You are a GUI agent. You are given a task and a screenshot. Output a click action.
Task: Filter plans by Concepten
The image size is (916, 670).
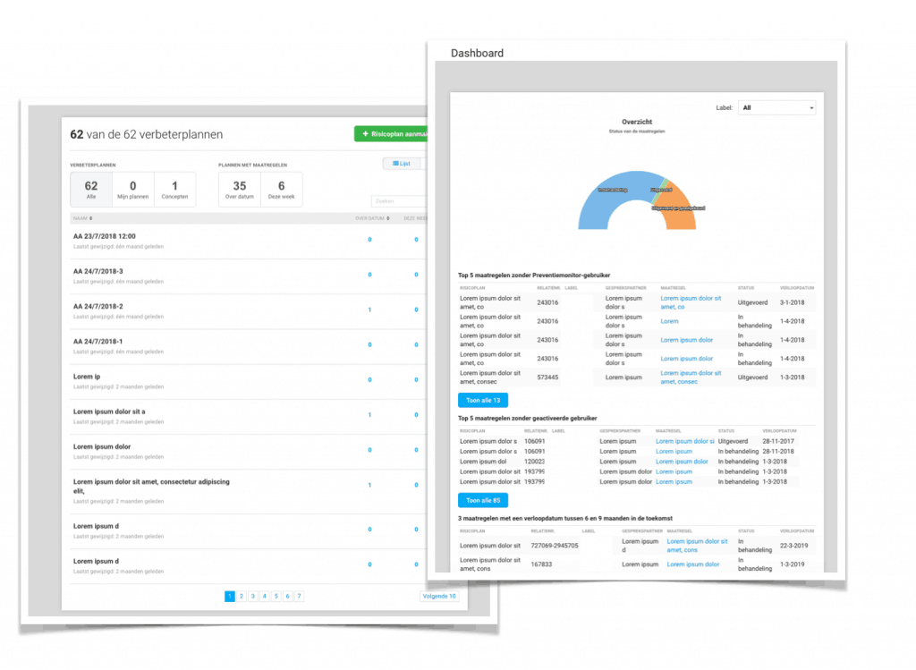pyautogui.click(x=174, y=190)
